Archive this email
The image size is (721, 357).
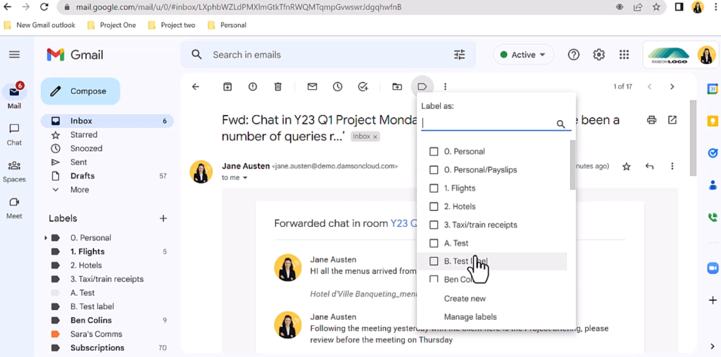click(227, 86)
